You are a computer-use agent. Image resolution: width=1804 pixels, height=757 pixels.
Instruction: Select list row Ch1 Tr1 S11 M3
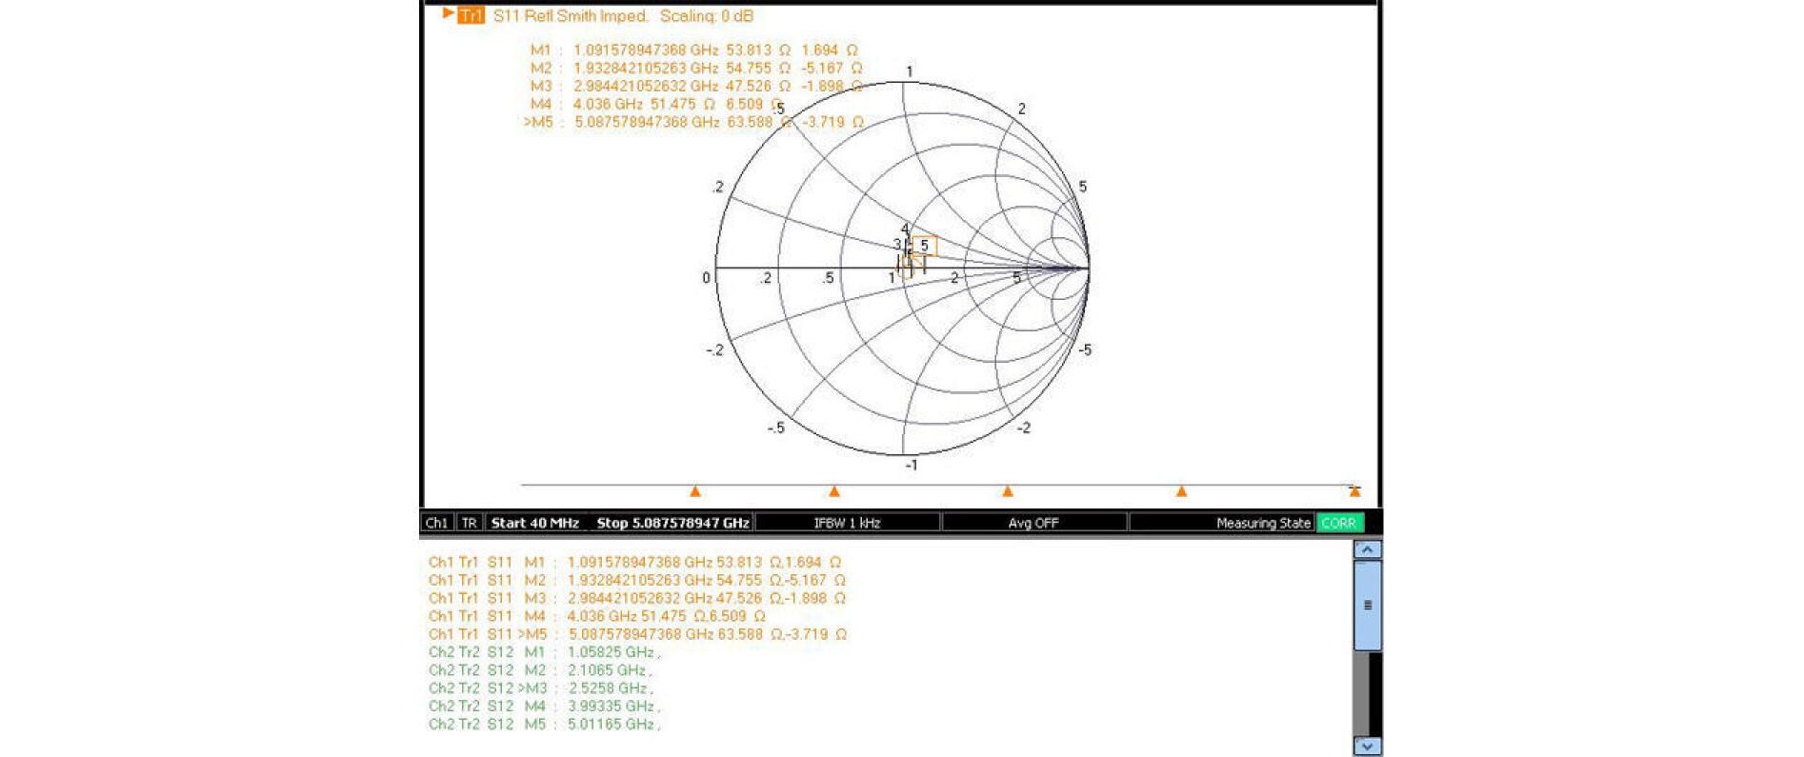pyautogui.click(x=637, y=599)
